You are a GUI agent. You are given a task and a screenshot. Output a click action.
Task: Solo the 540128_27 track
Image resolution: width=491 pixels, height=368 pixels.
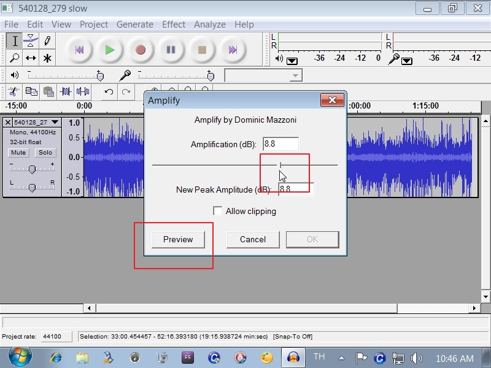click(x=45, y=153)
